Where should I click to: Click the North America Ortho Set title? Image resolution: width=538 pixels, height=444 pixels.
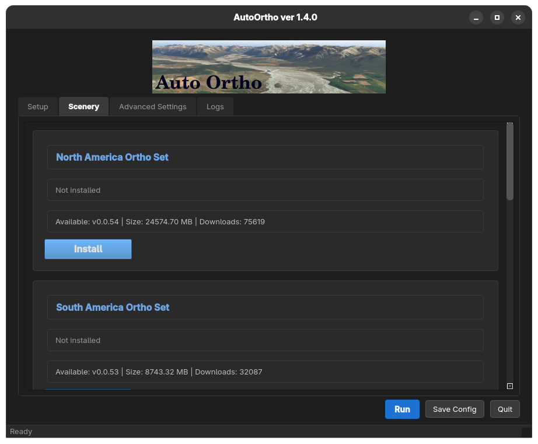point(113,157)
